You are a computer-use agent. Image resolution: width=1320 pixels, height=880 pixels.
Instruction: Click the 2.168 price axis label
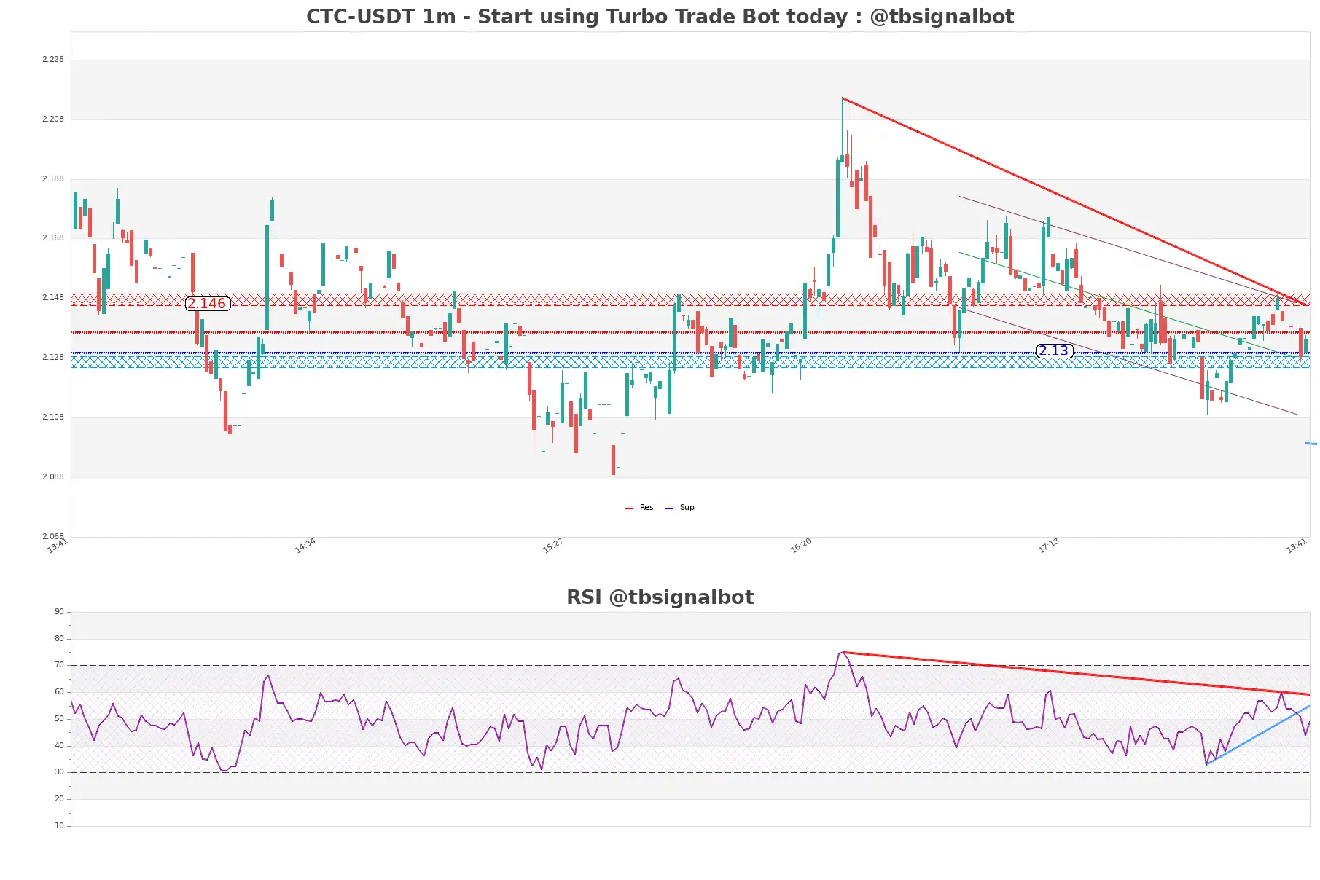(x=53, y=238)
